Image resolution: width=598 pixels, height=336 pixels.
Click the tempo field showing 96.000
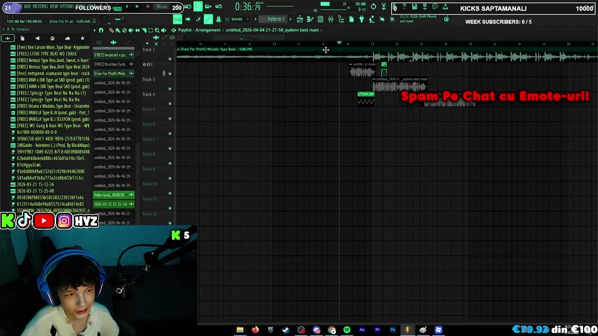[x=162, y=7]
